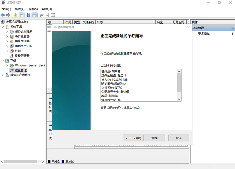The image size is (235, 169).
Task: Toggle the Show/Hide Action Pane toolbar icon
Action: coord(34,15)
